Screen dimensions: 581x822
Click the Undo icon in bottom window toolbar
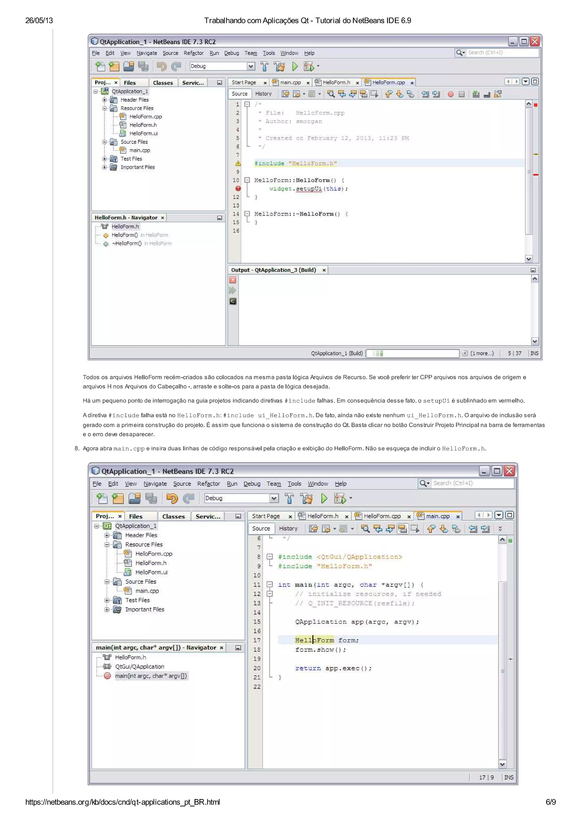tap(172, 498)
